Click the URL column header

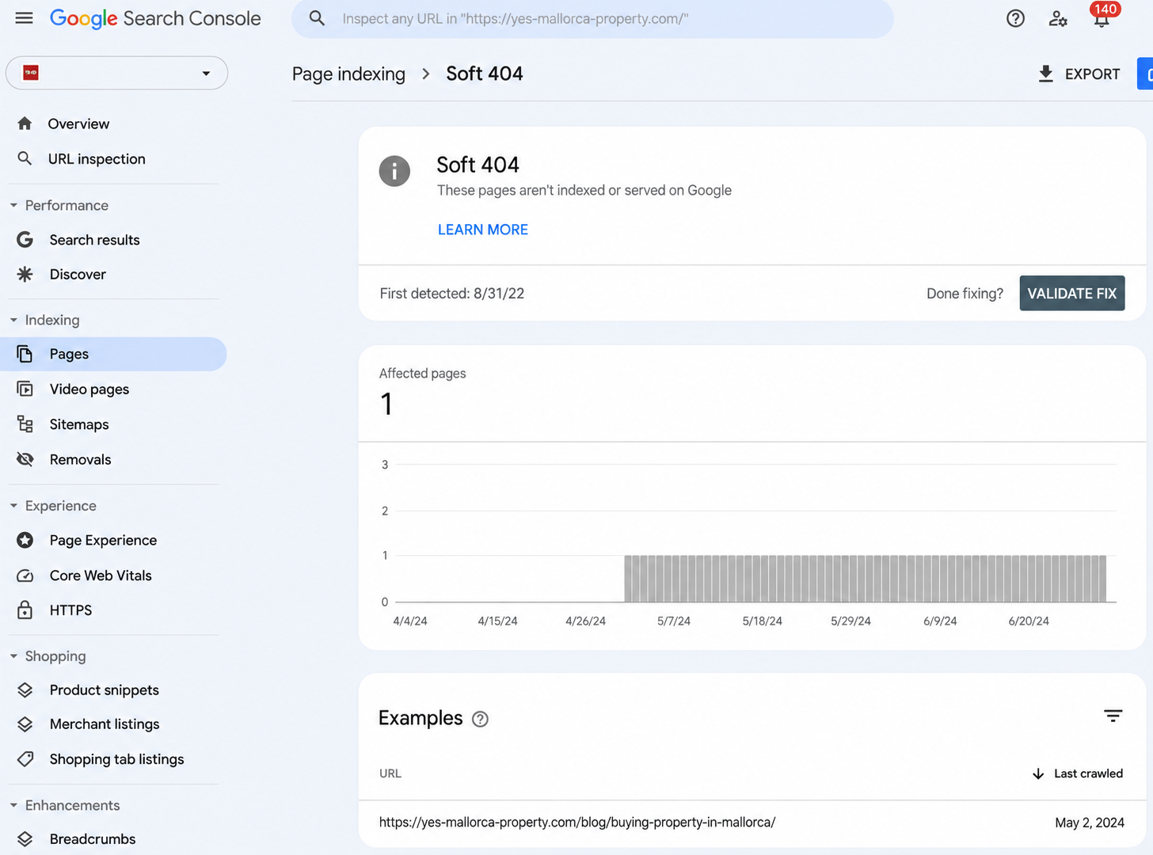(x=390, y=773)
